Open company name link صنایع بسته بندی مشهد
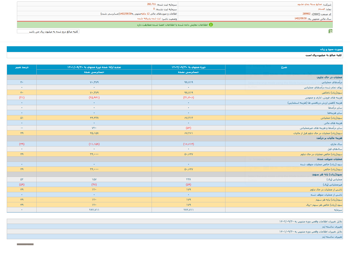350x253 pixels. tap(309, 4)
